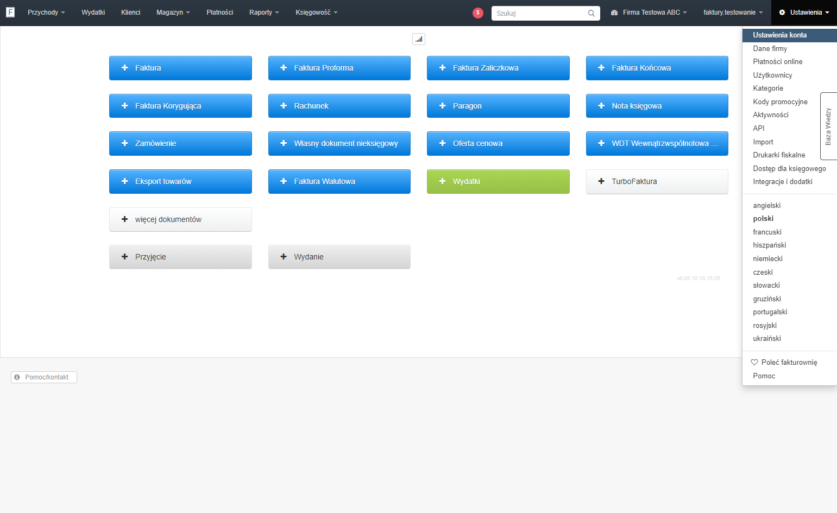Image resolution: width=837 pixels, height=513 pixels.
Task: Click the Fakturownia logo icon
Action: point(10,12)
